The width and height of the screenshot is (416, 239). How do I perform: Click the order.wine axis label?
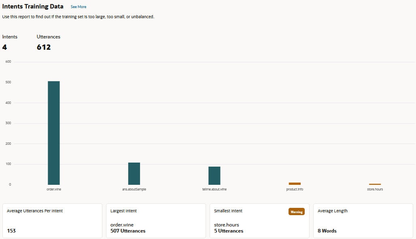pyautogui.click(x=54, y=189)
